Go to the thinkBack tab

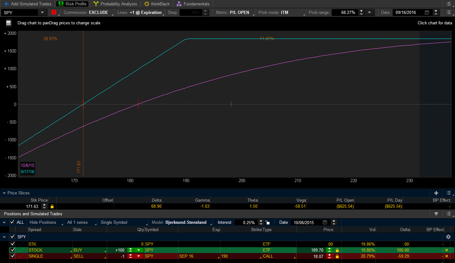pyautogui.click(x=157, y=4)
